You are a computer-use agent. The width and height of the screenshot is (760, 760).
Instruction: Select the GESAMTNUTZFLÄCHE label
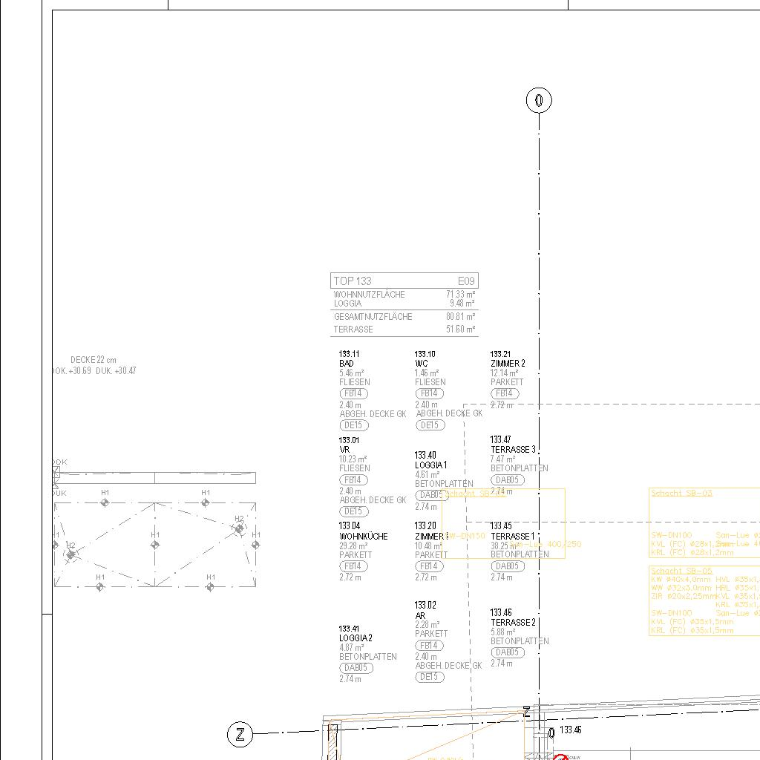coord(373,316)
